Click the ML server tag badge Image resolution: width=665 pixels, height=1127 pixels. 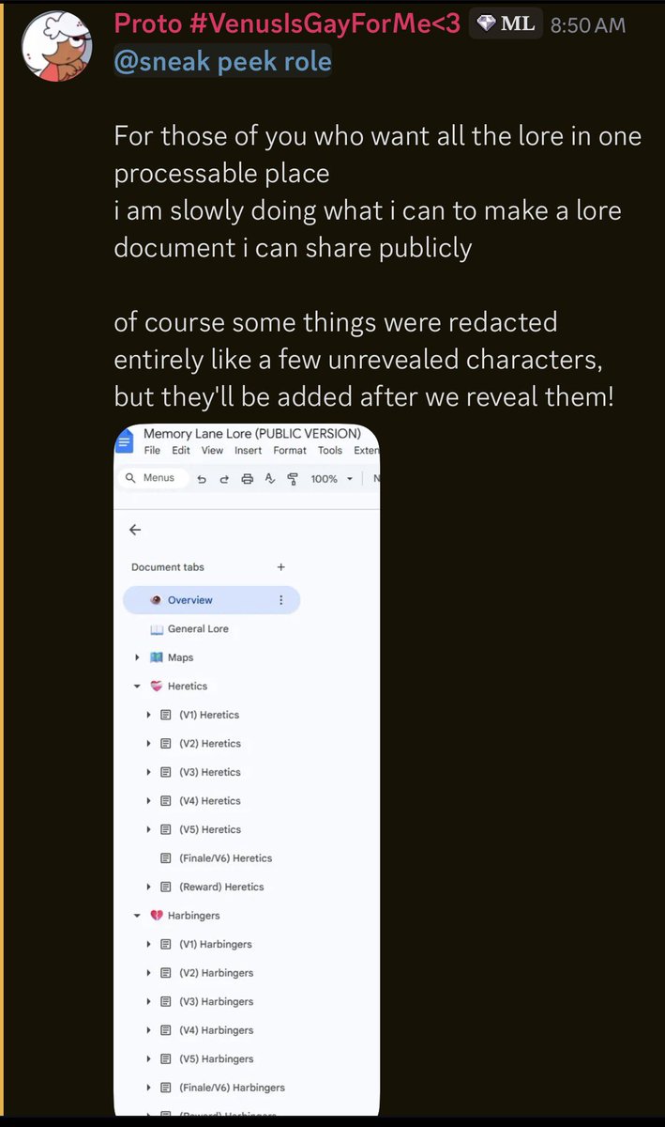tap(506, 23)
